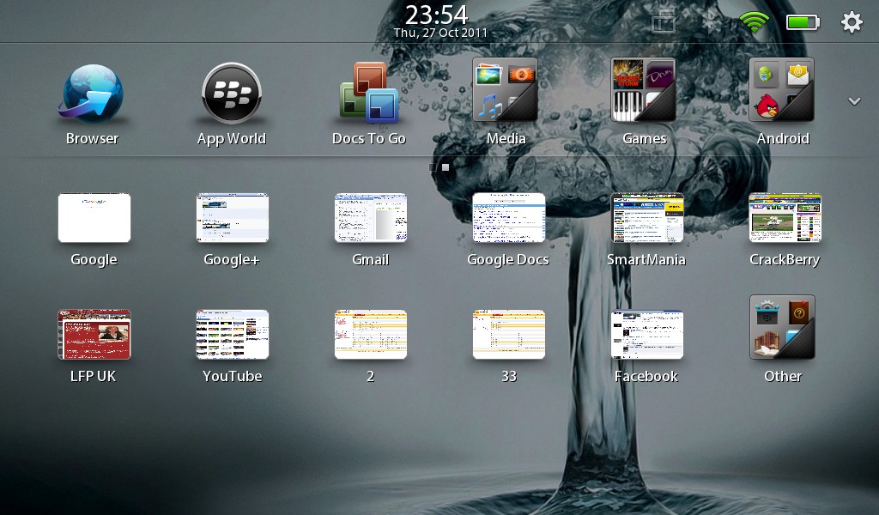879x515 pixels.
Task: Tap the battery status icon
Action: pyautogui.click(x=803, y=22)
